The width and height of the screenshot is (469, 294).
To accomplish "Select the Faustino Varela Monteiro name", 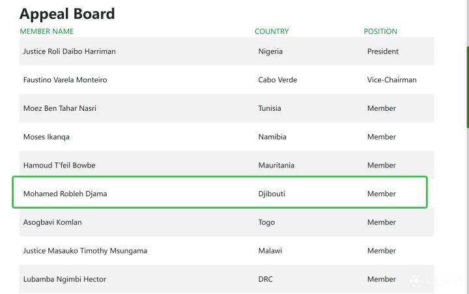I will 65,80.
